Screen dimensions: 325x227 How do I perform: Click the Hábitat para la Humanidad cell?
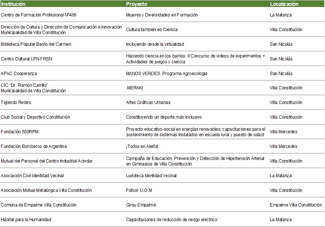point(26,220)
